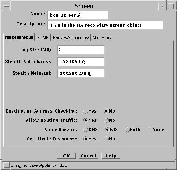Click the Stealth Netmask field
Image resolution: width=177 pixels, height=170 pixels.
pyautogui.click(x=81, y=73)
